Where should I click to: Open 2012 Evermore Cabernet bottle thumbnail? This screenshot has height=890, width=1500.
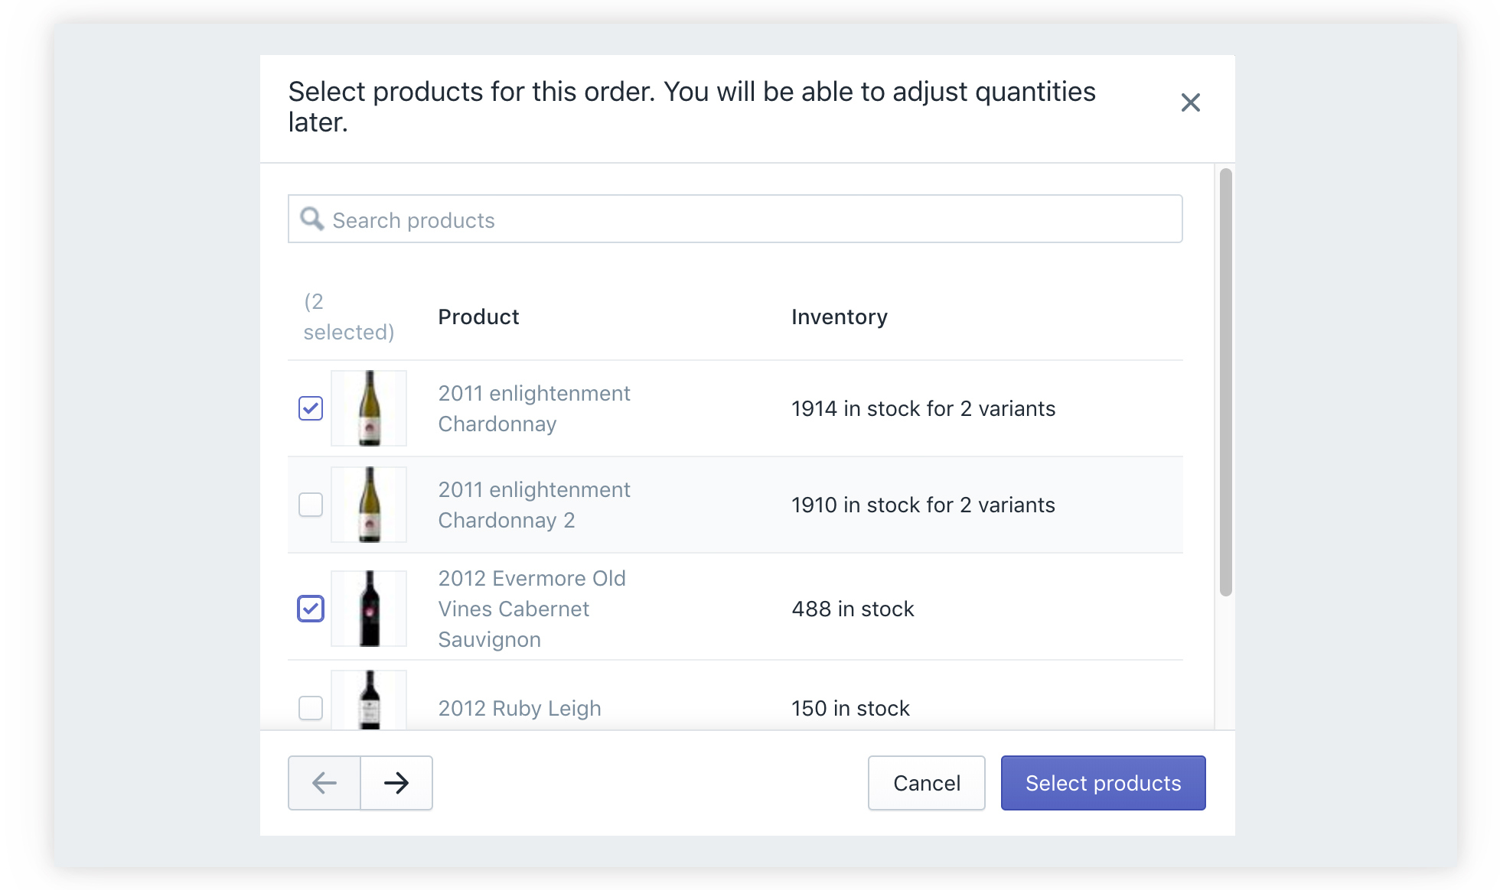point(369,609)
